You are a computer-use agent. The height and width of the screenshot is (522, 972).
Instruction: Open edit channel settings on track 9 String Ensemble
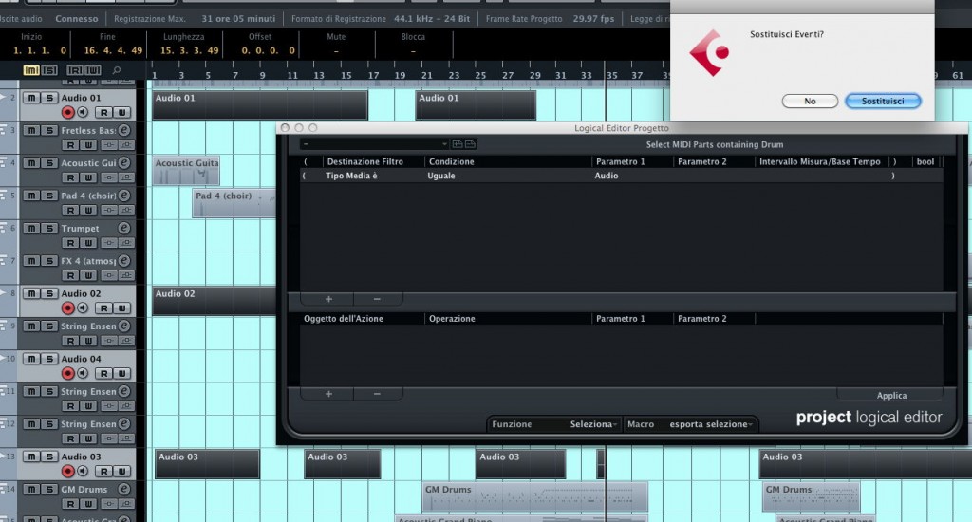124,326
